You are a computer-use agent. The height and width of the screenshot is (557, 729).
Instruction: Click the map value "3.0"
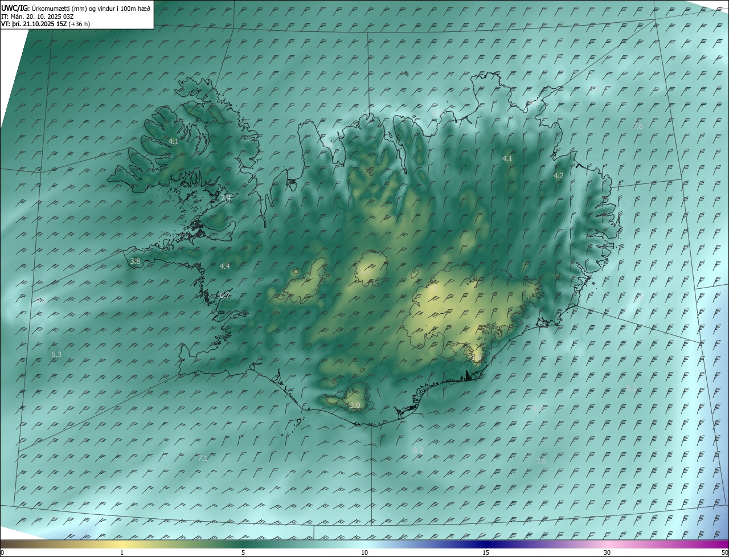point(355,406)
